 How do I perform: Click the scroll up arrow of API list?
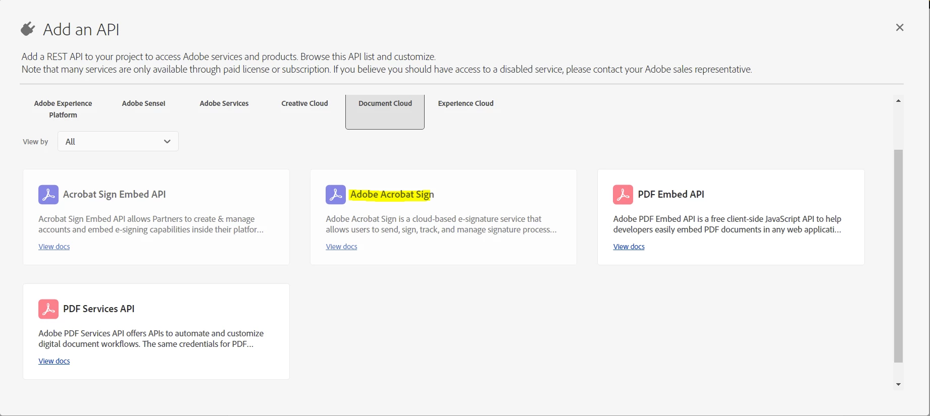point(898,101)
